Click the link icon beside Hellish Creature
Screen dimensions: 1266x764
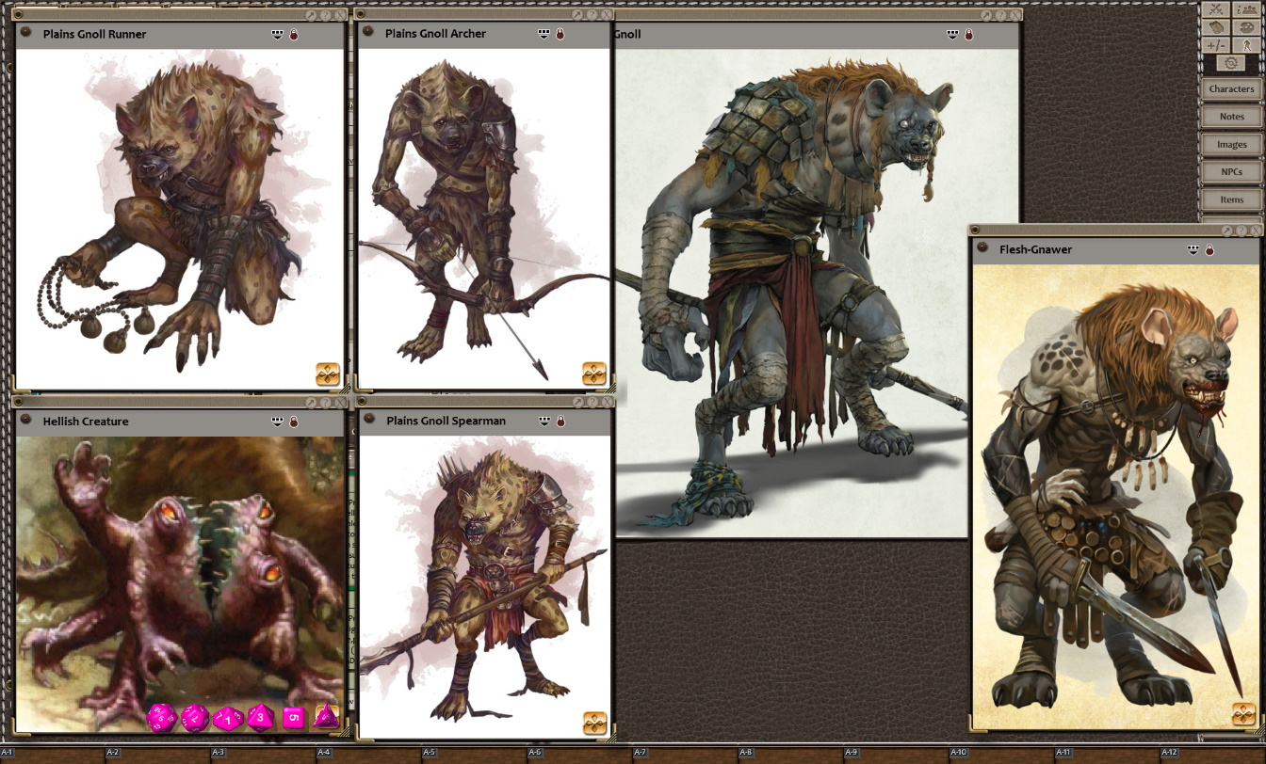(x=25, y=421)
